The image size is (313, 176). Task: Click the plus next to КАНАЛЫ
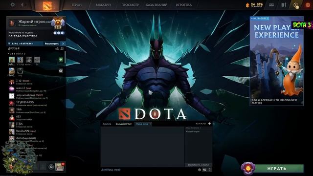click(209, 124)
